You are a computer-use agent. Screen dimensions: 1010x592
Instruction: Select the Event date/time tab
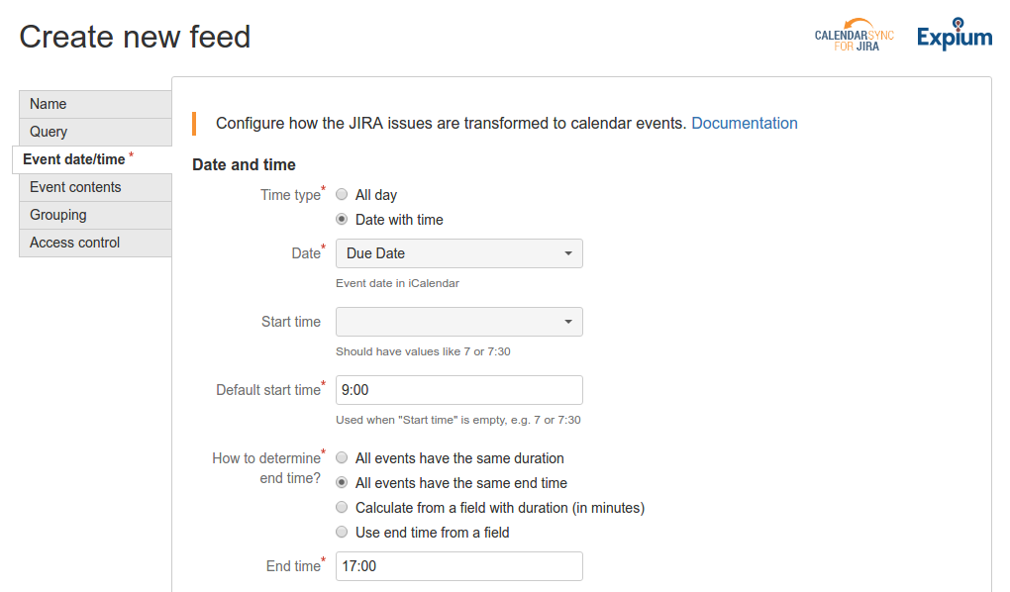[91, 159]
